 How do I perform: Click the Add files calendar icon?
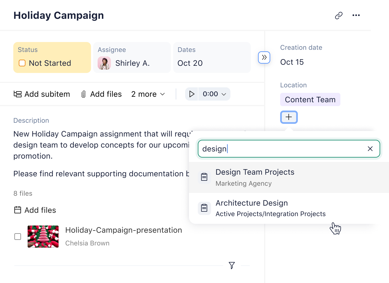pos(17,210)
